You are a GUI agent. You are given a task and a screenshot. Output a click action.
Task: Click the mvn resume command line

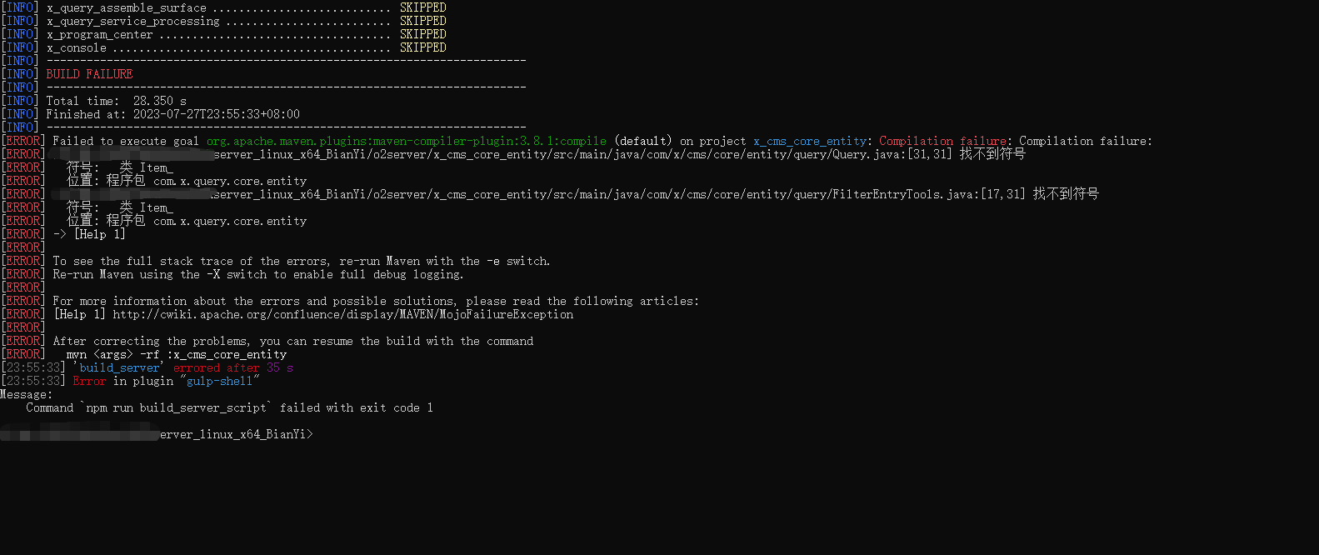point(177,354)
